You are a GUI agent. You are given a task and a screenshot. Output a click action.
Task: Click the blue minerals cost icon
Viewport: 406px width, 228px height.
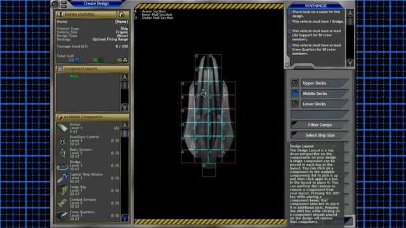pyautogui.click(x=77, y=60)
